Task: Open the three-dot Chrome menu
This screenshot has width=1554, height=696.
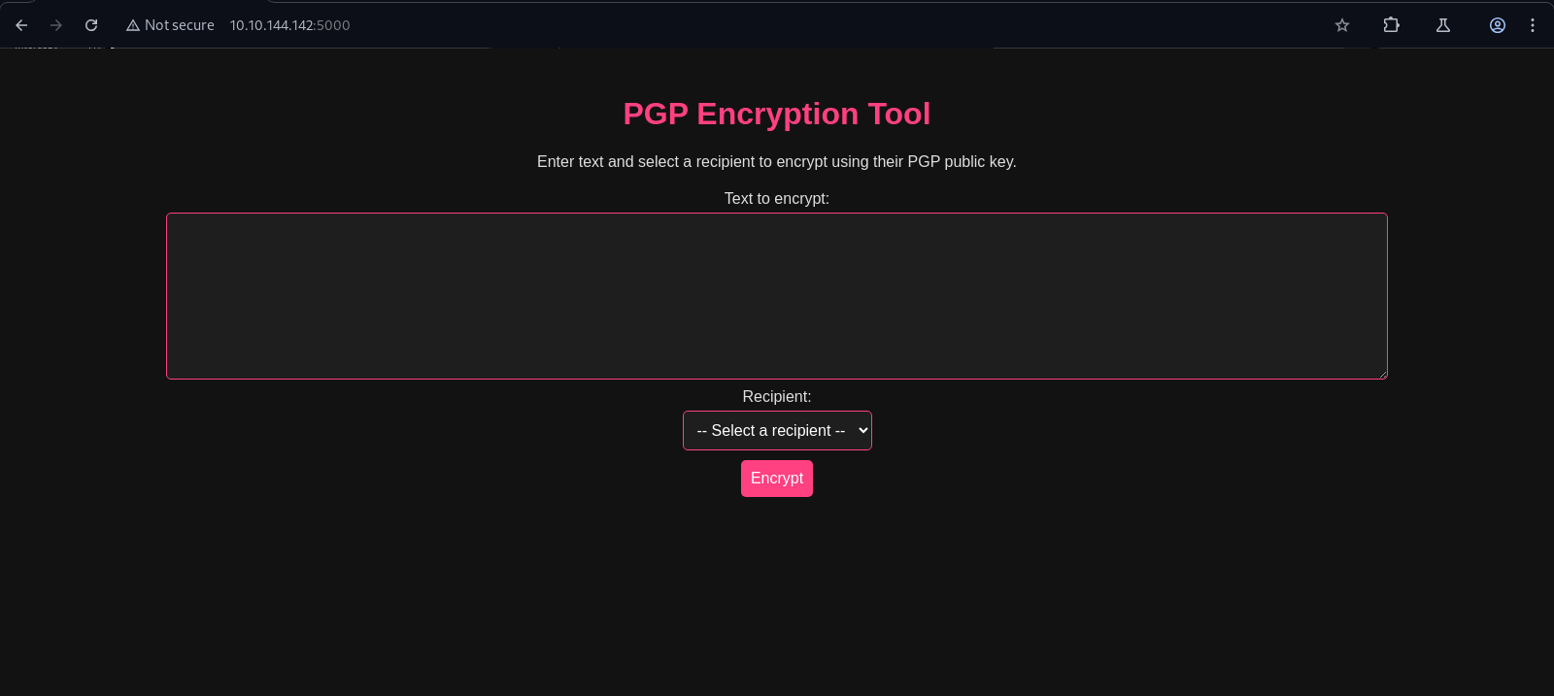Action: 1533,25
